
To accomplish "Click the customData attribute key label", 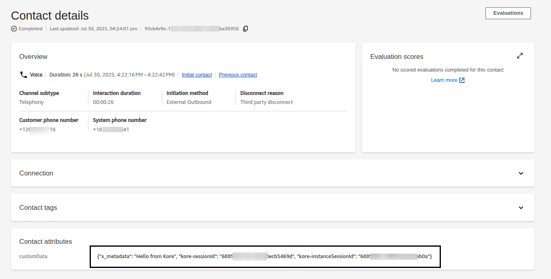I will click(x=33, y=256).
